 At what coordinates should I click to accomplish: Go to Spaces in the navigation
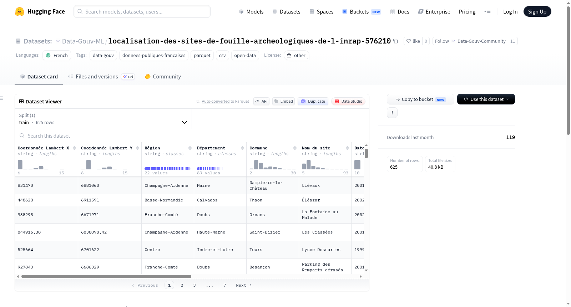[x=321, y=11]
